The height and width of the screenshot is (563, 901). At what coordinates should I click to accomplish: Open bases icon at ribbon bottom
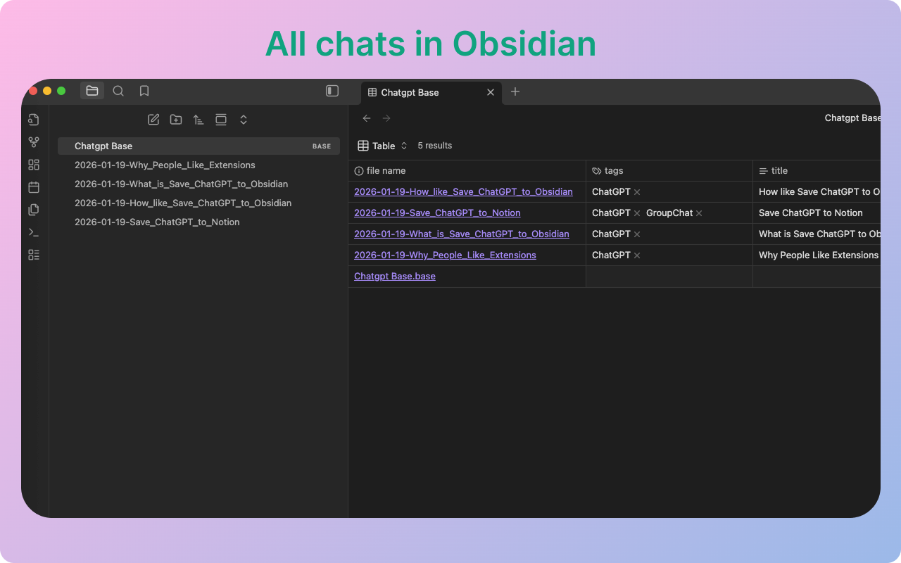click(x=34, y=255)
